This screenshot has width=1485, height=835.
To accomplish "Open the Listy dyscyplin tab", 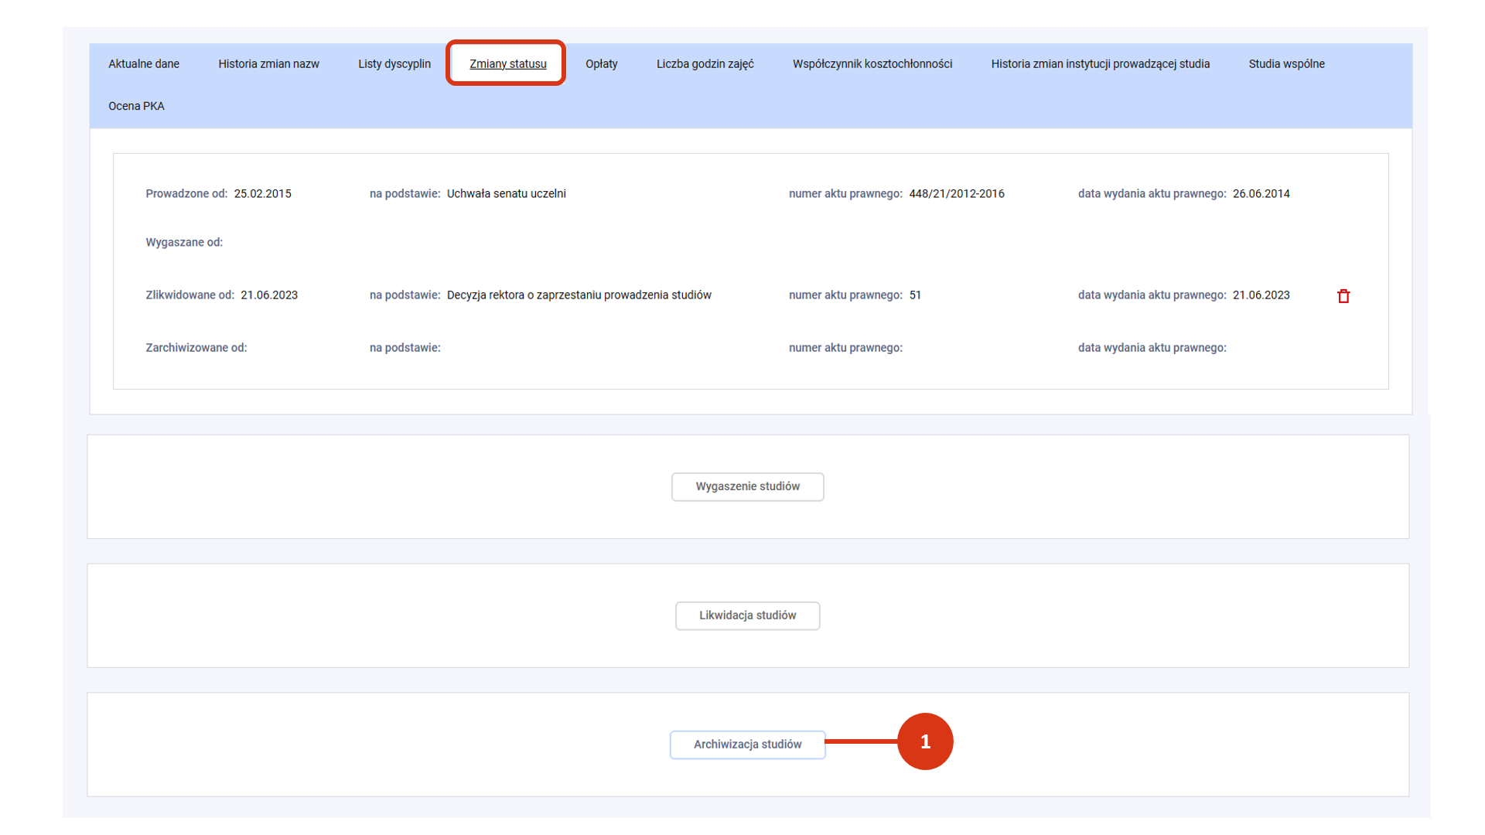I will point(394,64).
